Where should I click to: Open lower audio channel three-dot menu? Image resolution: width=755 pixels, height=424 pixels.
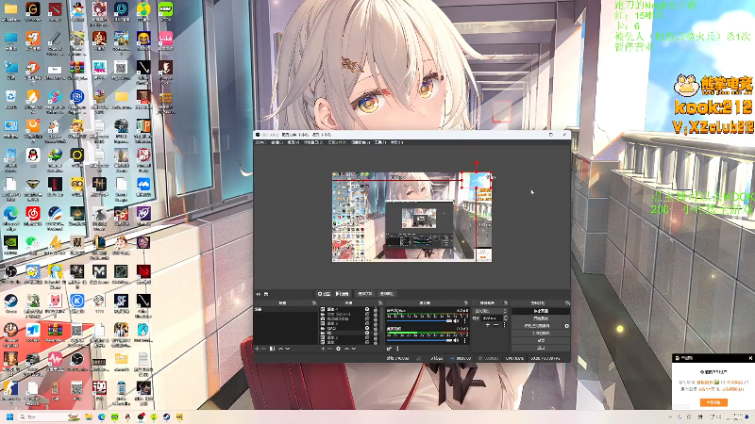(464, 341)
